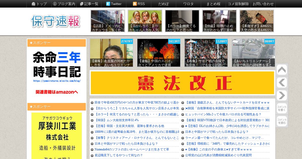
Task: Open ラーメン週一で食べてたんだが link
Action: (x=225, y=138)
